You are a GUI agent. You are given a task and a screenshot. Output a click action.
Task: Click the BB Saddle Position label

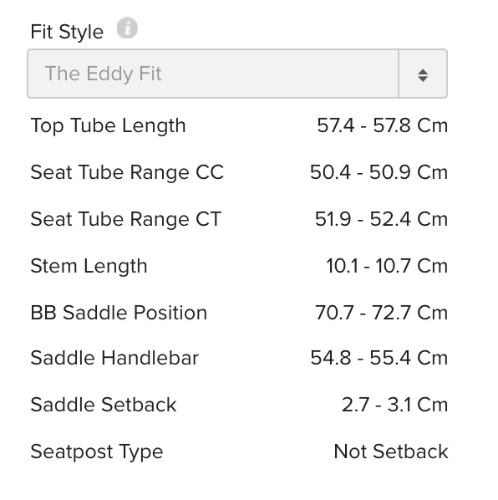119,313
